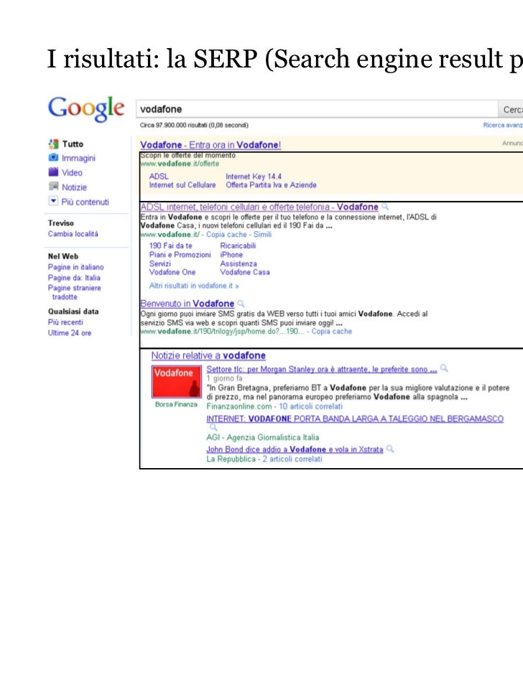Filter by Pagine straniere tradotte
The height and width of the screenshot is (677, 523).
pyautogui.click(x=74, y=292)
